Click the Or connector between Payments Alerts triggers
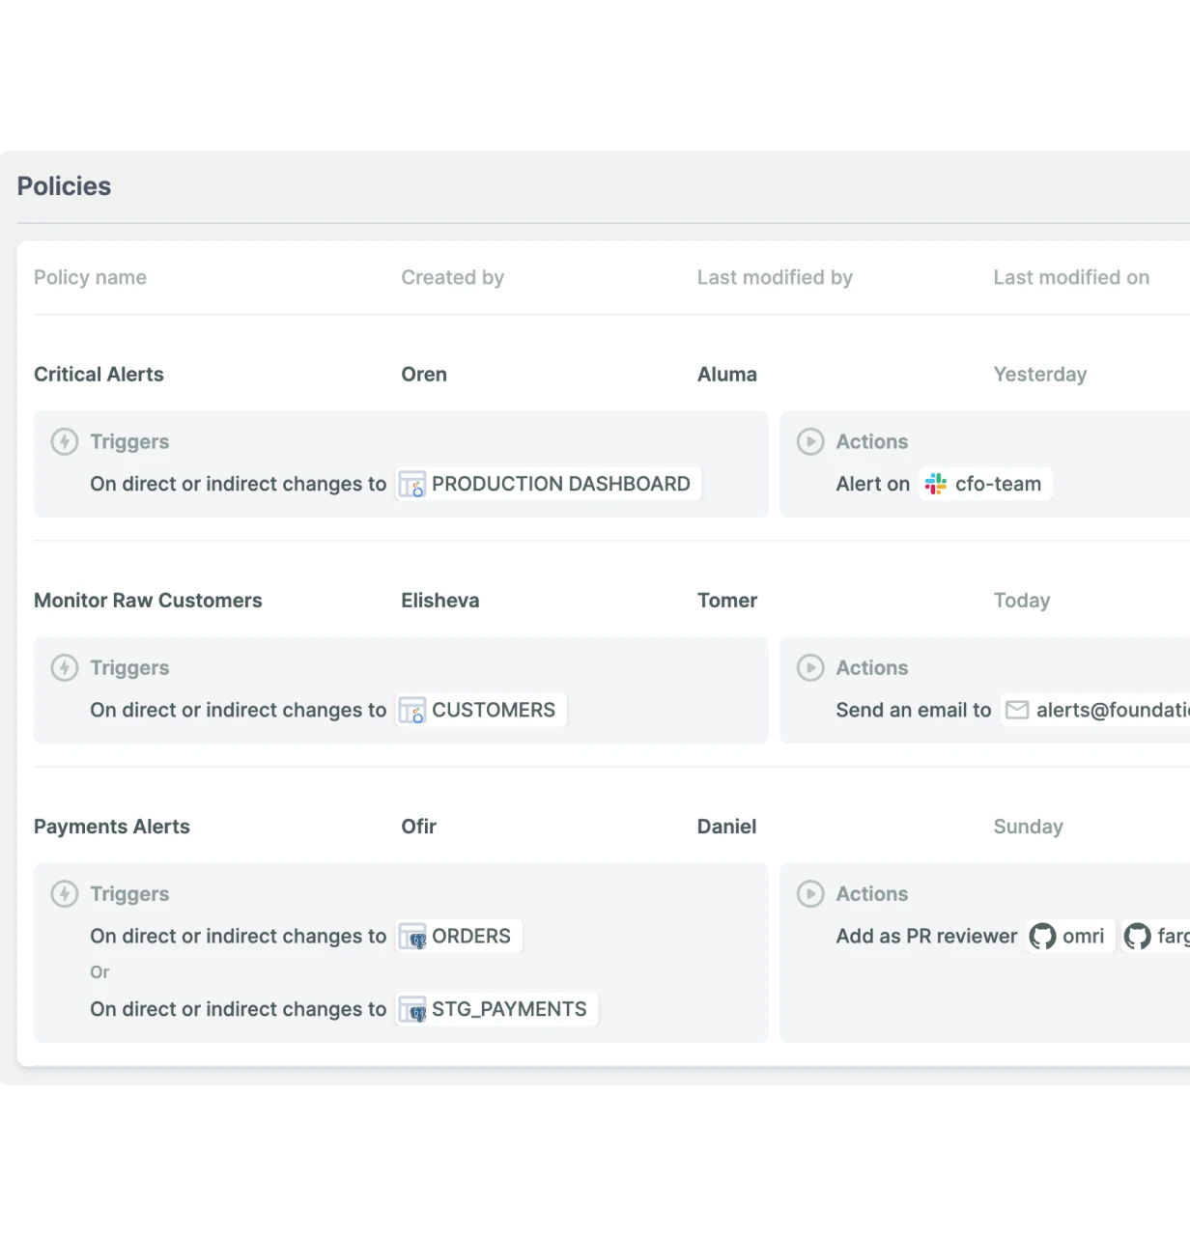This screenshot has width=1190, height=1236. (x=99, y=971)
